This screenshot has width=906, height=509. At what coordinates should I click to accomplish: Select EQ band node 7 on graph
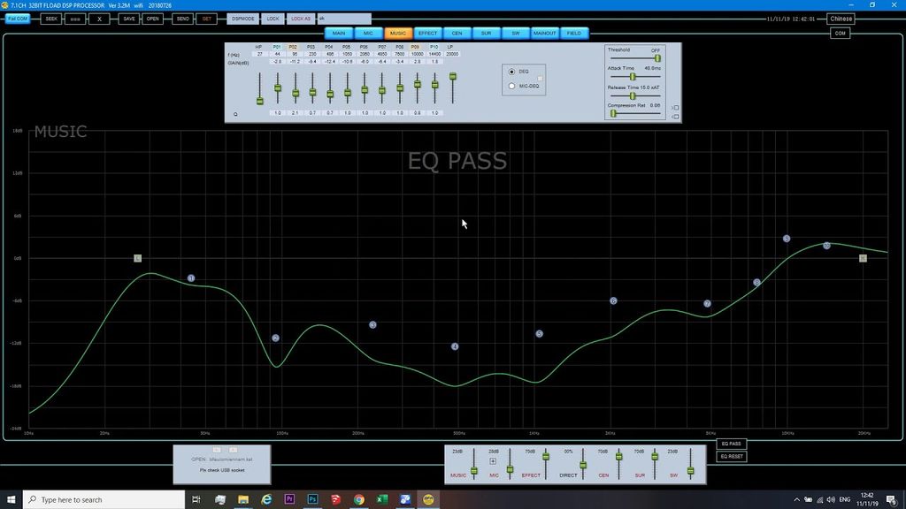(x=707, y=304)
